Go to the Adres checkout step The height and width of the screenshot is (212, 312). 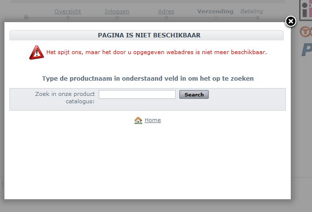[166, 11]
